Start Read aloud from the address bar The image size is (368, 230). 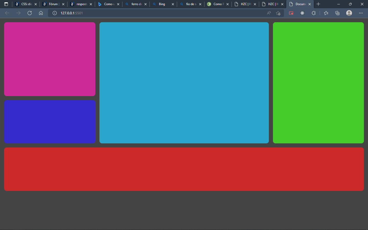coord(269,13)
